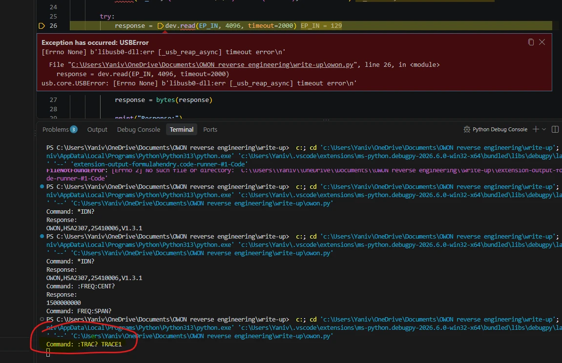The height and width of the screenshot is (363, 562).
Task: Click the code 'response = bytes(response)'
Action: coord(164,100)
